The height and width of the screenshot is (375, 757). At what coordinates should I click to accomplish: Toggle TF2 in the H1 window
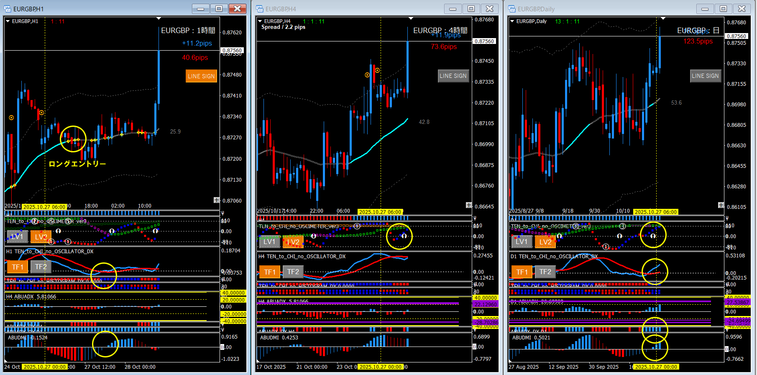point(41,267)
